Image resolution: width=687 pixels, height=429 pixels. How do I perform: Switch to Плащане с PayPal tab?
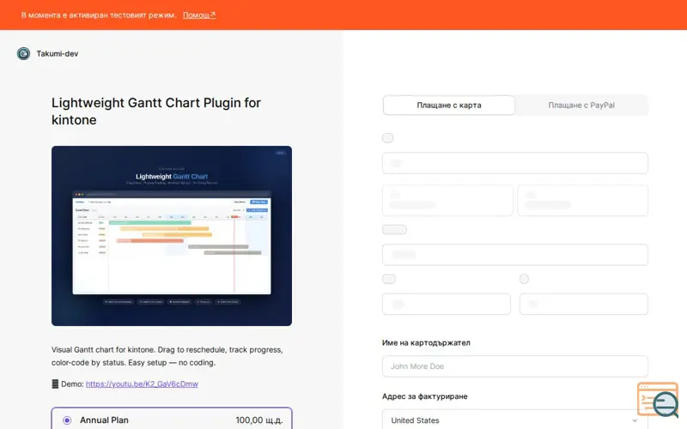(x=581, y=105)
